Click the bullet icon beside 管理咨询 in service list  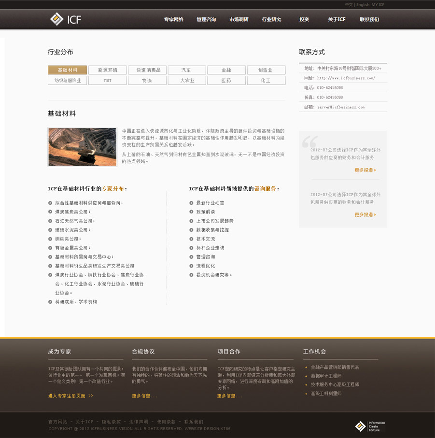tap(192, 257)
